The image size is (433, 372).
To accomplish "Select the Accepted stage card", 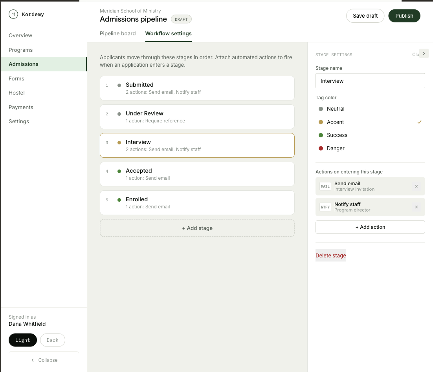I will [197, 174].
